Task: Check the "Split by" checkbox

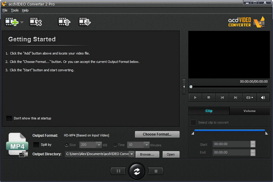Action: point(36,145)
